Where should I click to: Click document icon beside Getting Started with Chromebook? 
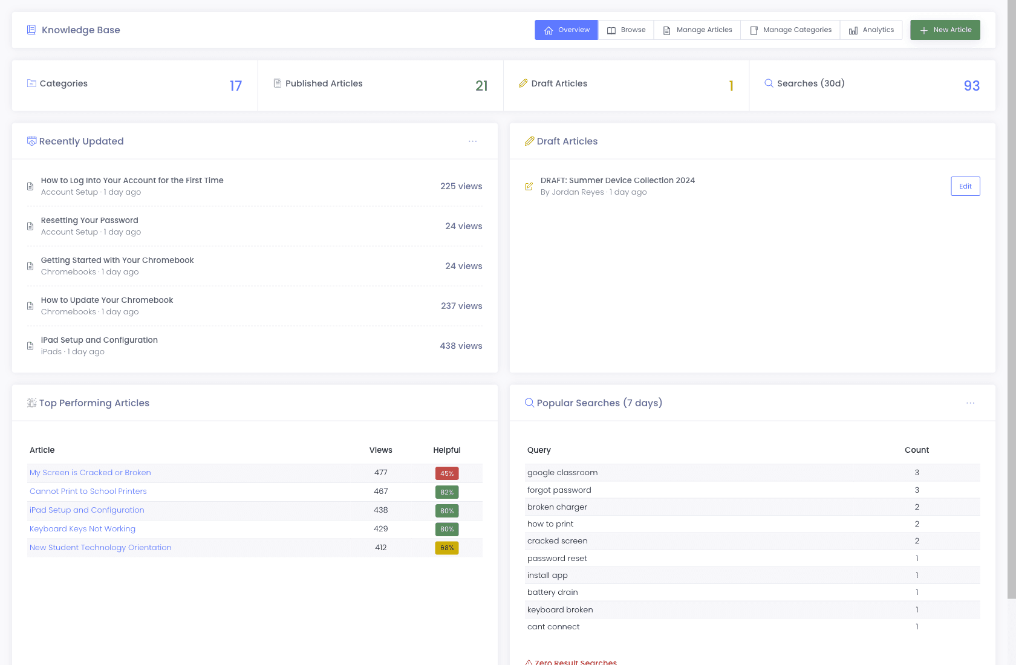point(30,266)
